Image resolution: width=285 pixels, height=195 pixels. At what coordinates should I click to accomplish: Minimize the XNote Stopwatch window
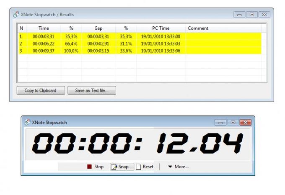tap(220, 123)
